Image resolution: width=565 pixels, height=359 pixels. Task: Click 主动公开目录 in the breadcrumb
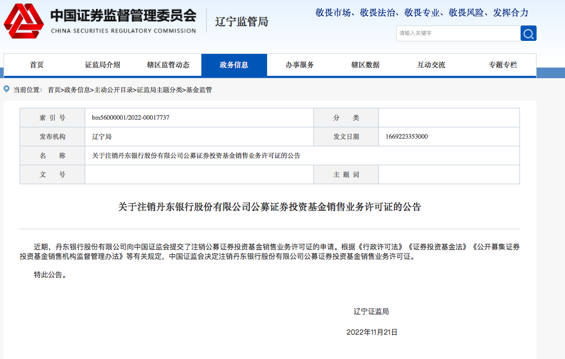[x=113, y=90]
